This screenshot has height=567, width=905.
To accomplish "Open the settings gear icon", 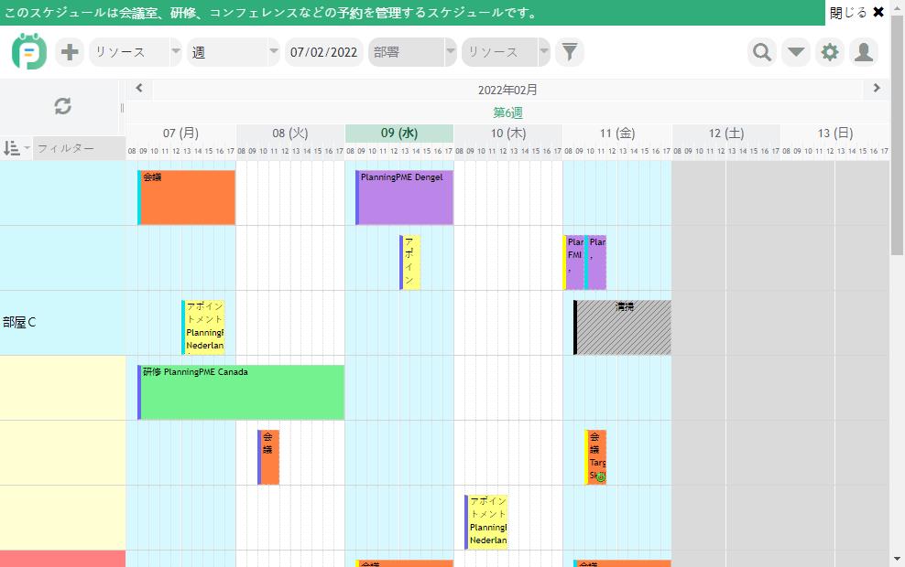I will point(830,52).
